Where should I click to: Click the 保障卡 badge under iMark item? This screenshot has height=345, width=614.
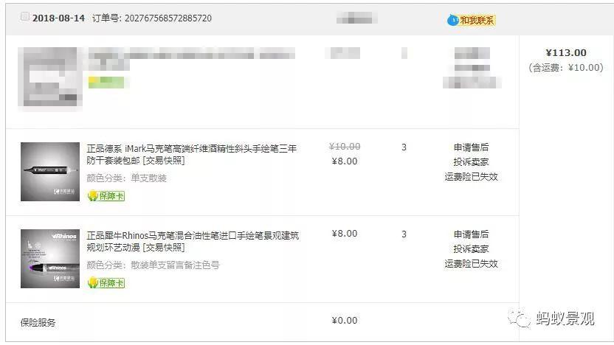coord(106,195)
